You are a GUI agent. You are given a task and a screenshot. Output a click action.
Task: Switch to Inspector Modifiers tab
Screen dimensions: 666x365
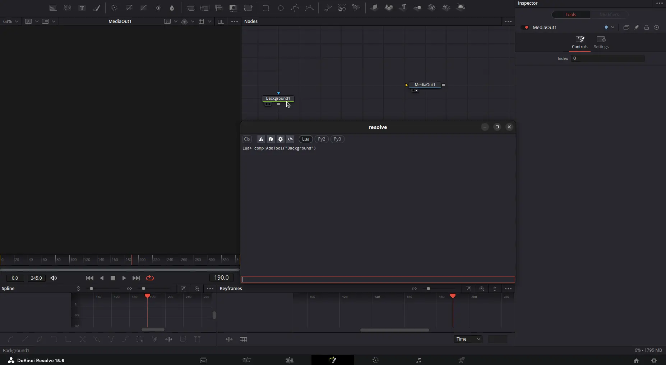609,15
